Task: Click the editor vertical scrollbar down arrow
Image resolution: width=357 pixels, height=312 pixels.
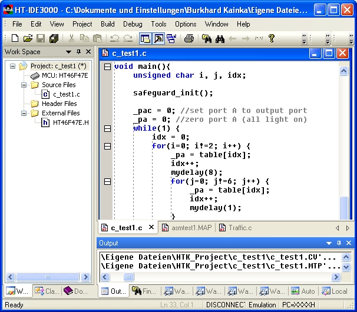Action: tap(344, 215)
